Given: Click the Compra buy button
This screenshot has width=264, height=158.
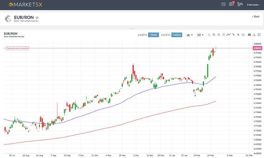Looking at the screenshot, I should click(x=177, y=35).
